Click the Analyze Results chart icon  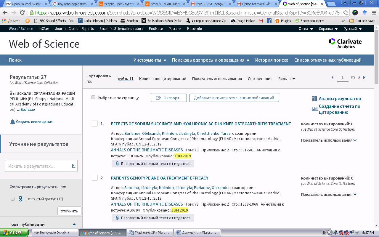pos(315,98)
